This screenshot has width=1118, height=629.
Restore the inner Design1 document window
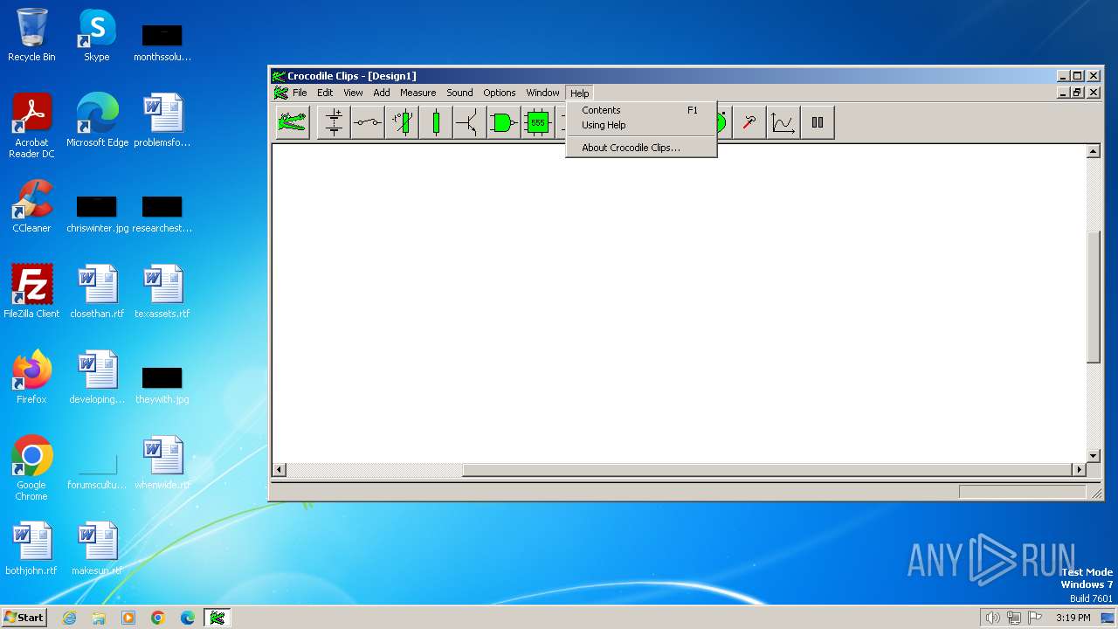1078,93
